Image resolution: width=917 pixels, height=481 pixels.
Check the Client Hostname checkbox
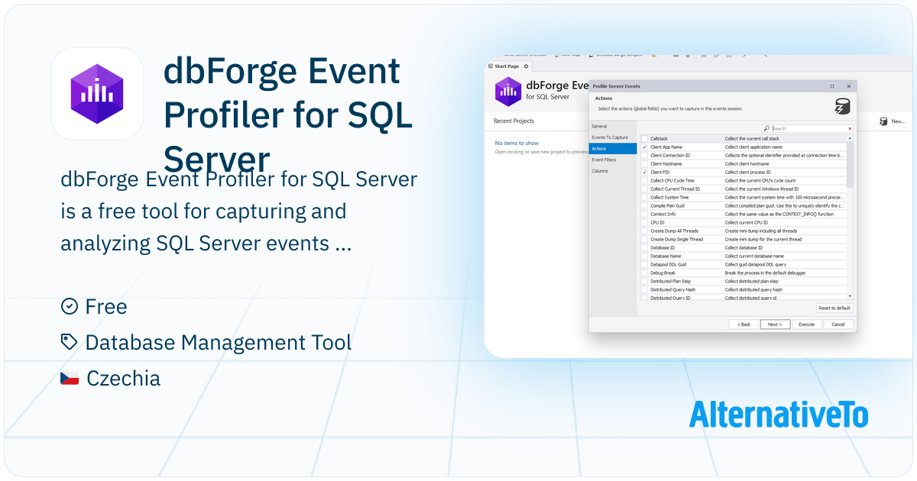point(644,163)
